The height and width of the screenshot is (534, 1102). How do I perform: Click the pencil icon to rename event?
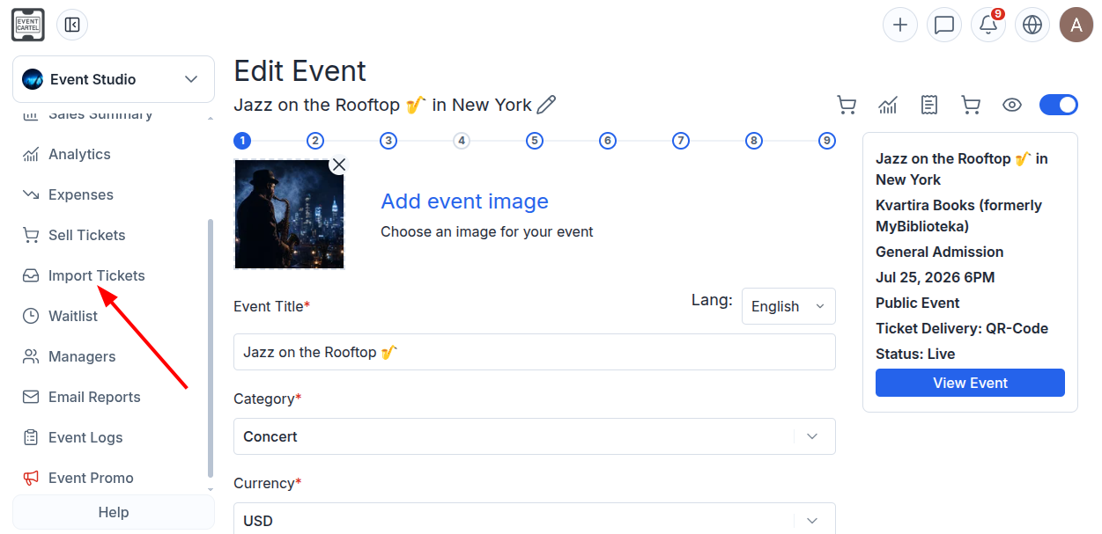pyautogui.click(x=546, y=106)
